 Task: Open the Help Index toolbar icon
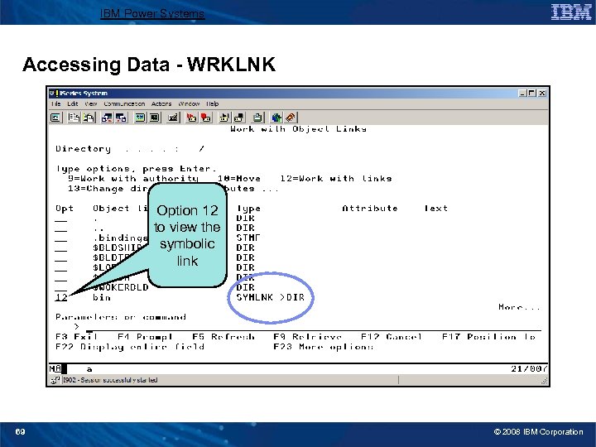pyautogui.click(x=291, y=118)
